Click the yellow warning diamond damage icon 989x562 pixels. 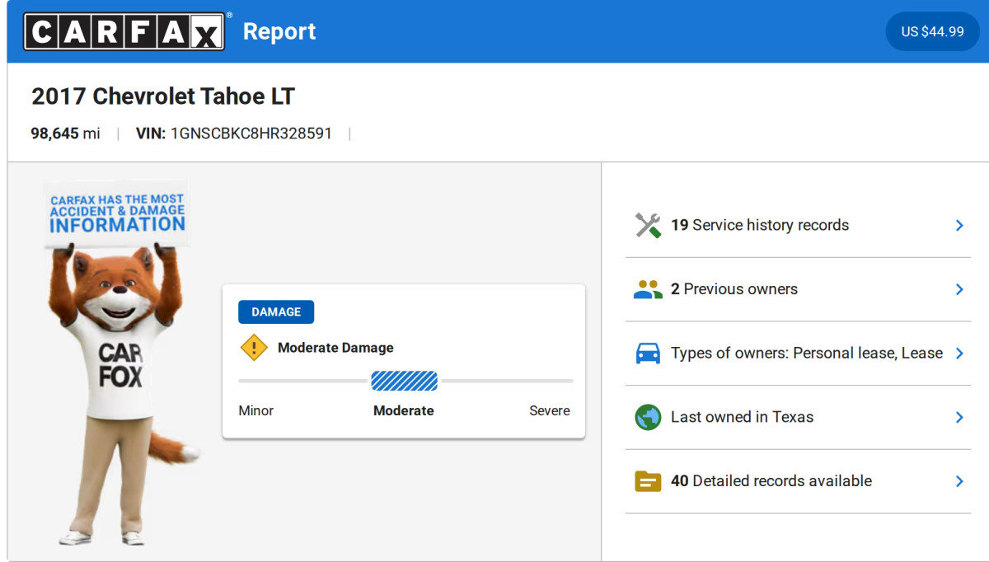coord(254,348)
